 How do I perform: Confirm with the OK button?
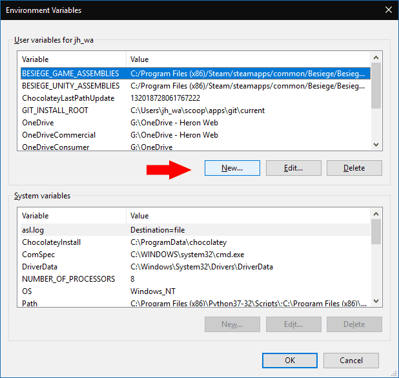coord(290,361)
